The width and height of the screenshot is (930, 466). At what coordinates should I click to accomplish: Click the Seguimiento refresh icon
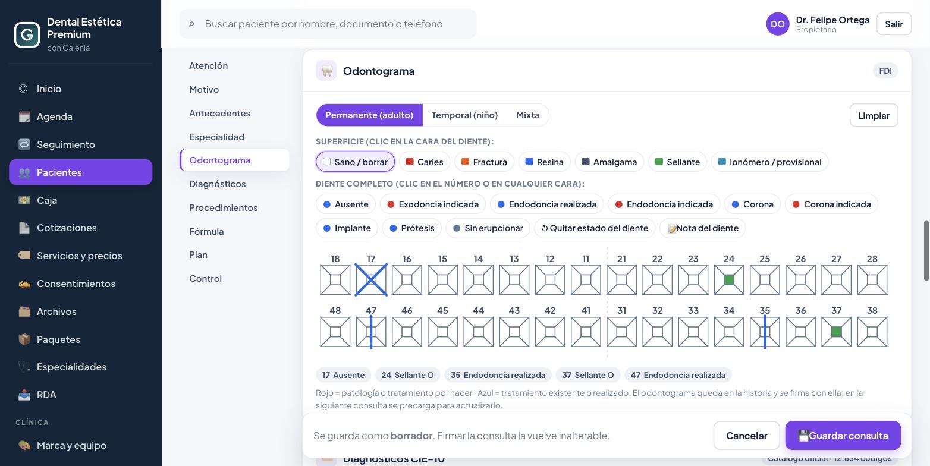(24, 144)
